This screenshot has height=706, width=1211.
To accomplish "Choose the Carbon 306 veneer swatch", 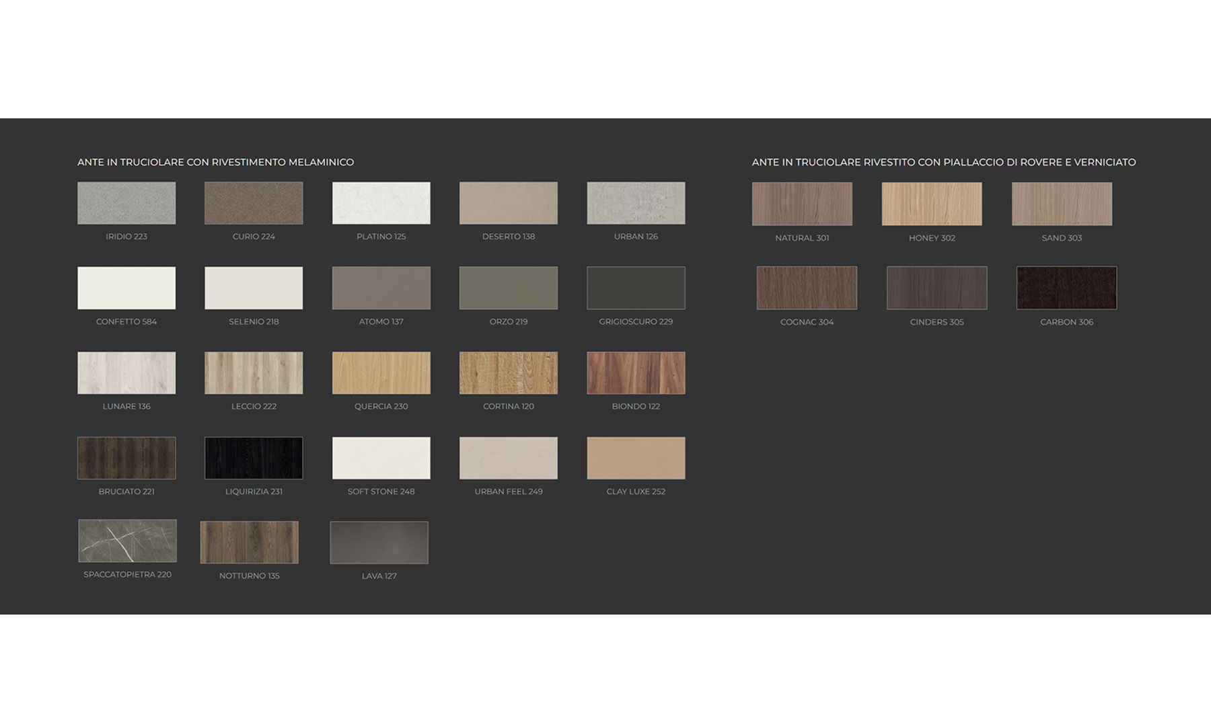I will pyautogui.click(x=1066, y=288).
